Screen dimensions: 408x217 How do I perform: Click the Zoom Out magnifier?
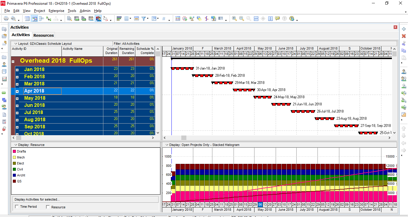point(242,19)
